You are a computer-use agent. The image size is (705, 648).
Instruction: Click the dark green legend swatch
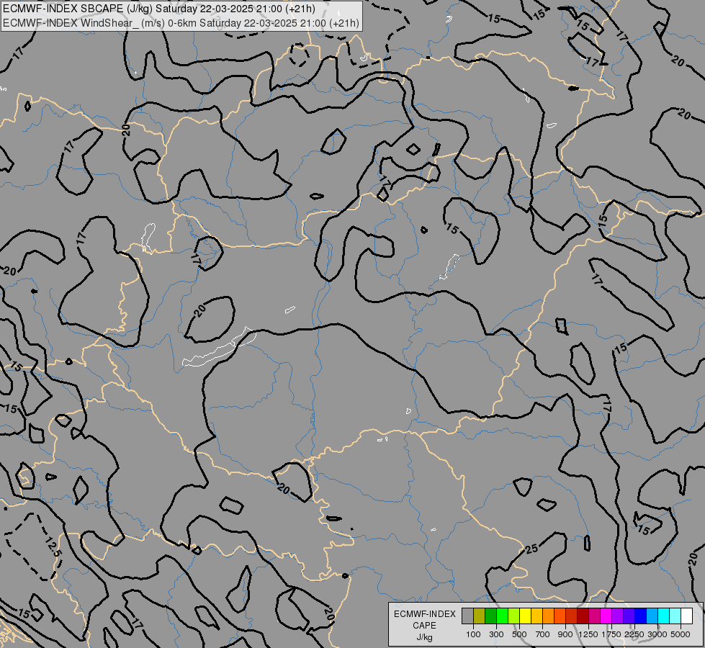(x=490, y=616)
